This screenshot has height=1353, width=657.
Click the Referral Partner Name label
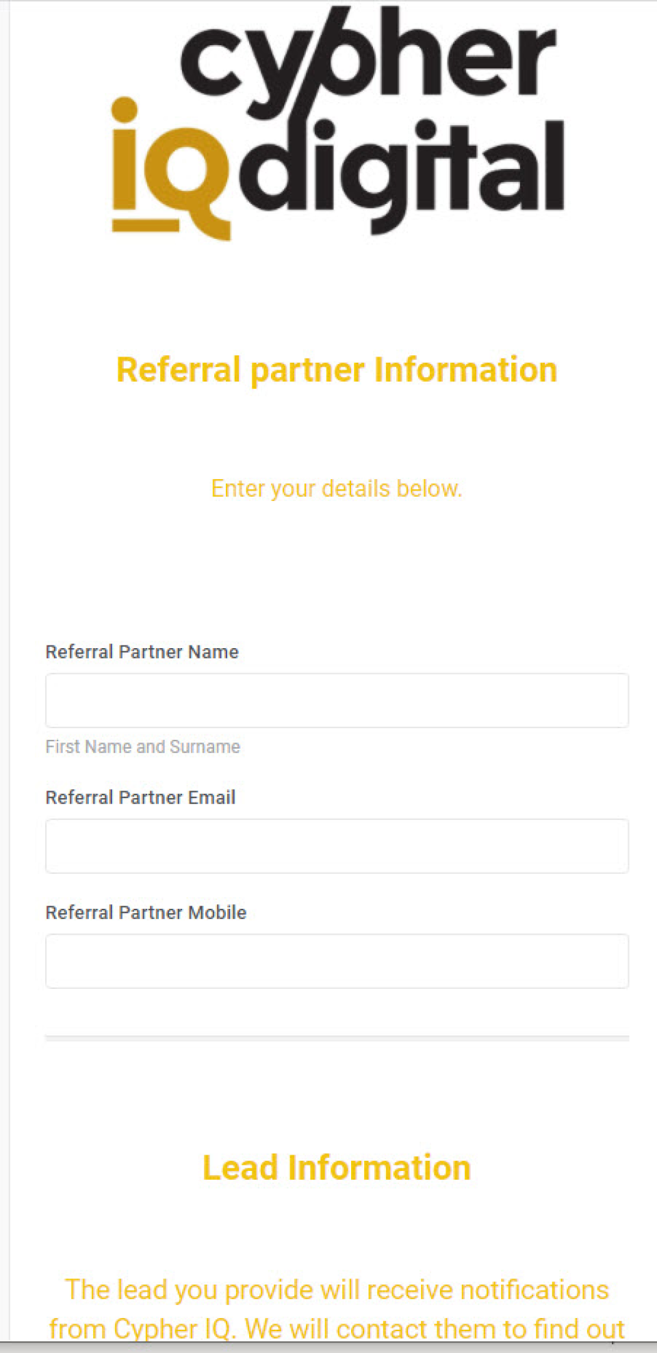click(142, 652)
